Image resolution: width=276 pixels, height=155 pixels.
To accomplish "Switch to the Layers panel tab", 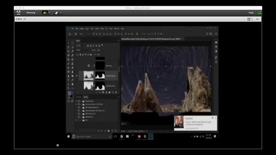I will 78,41.
